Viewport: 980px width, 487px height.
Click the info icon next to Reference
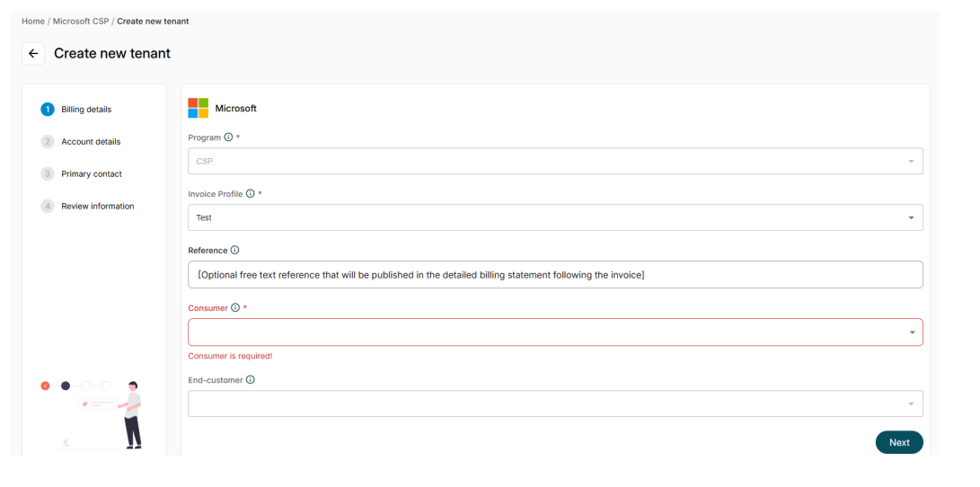[234, 250]
